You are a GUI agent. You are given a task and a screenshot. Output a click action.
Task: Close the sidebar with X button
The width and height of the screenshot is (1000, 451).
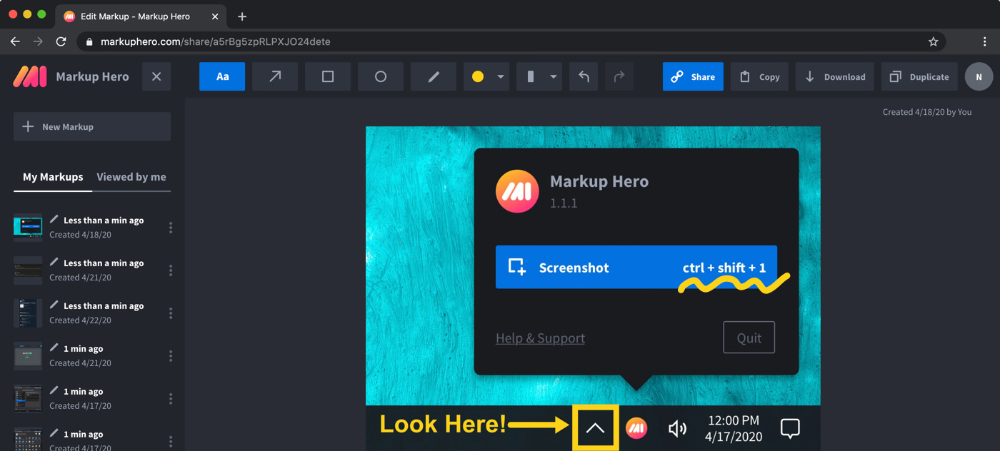tap(156, 76)
